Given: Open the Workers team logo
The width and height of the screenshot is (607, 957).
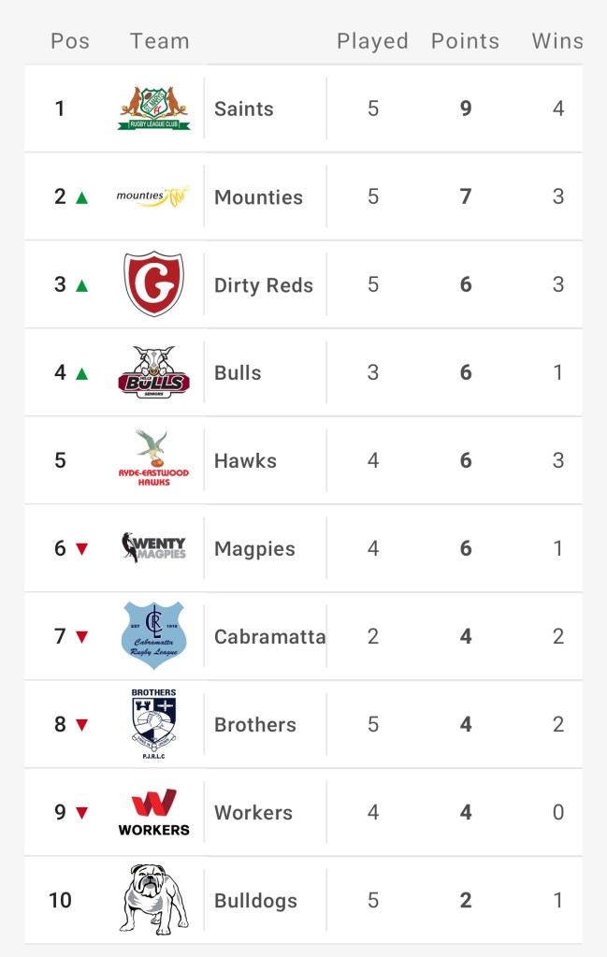Looking at the screenshot, I should 154,812.
